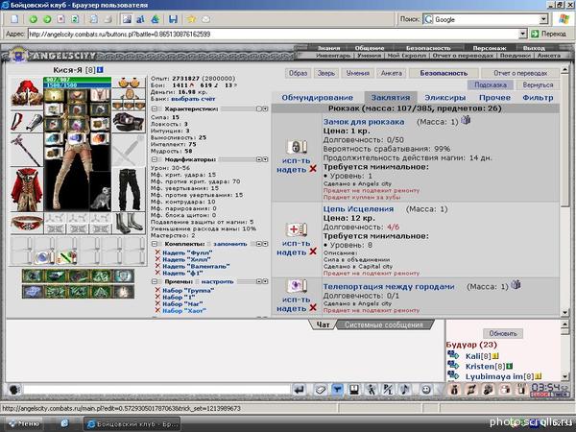
Task: Open the Фильтр tab
Action: click(x=538, y=98)
